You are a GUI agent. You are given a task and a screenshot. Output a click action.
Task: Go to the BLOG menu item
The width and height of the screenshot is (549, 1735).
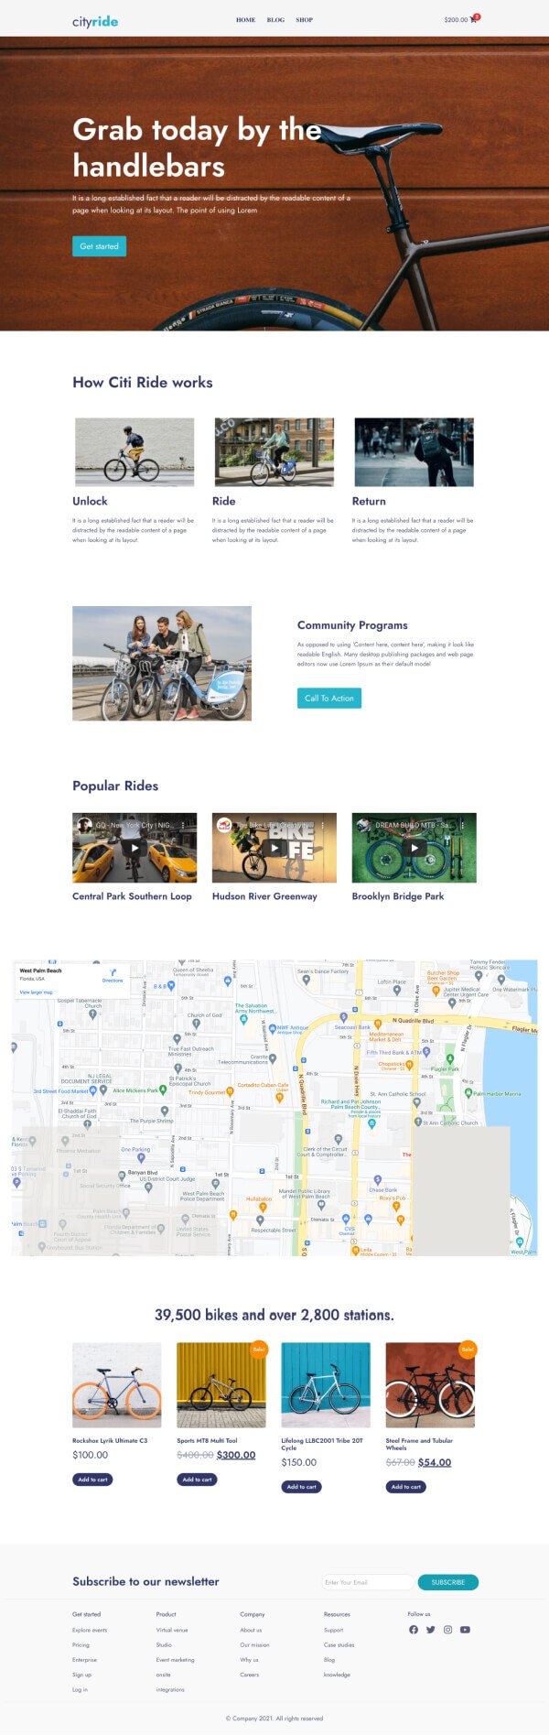coord(275,19)
